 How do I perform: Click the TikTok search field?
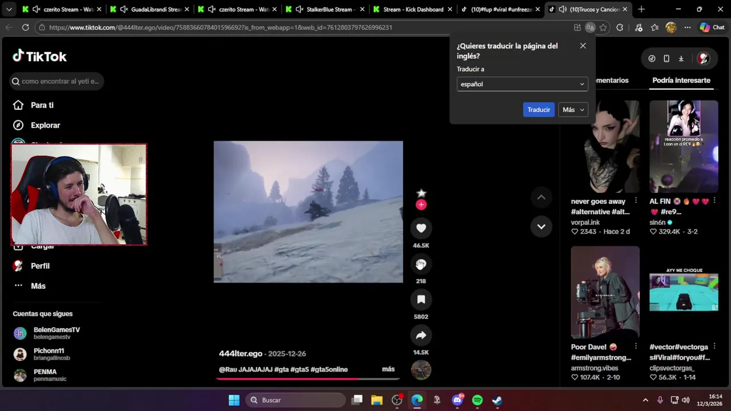point(57,81)
